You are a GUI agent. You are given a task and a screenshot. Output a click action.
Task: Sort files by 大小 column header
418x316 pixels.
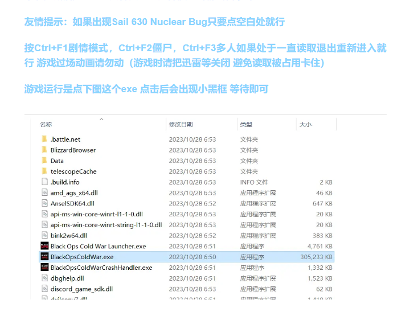(305, 125)
